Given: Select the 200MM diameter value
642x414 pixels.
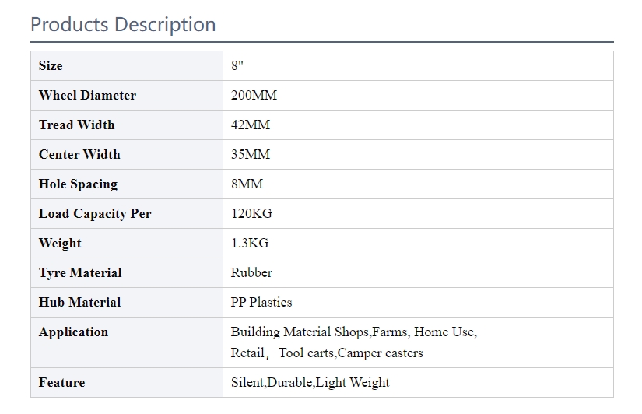Looking at the screenshot, I should (254, 96).
